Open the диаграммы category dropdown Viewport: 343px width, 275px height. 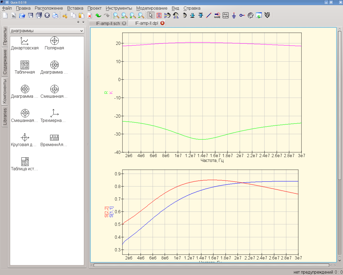pyautogui.click(x=47, y=31)
